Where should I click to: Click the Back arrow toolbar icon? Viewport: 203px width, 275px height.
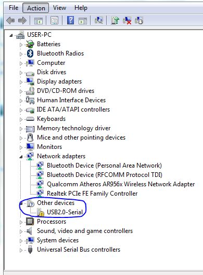10,21
